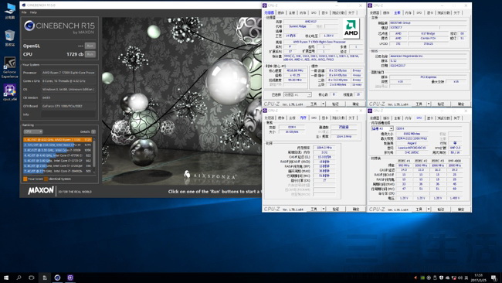Viewport: 502px width, 283px height.
Task: Switch to 缓存 tab in CPU-Z processor window
Action: pyautogui.click(x=281, y=13)
